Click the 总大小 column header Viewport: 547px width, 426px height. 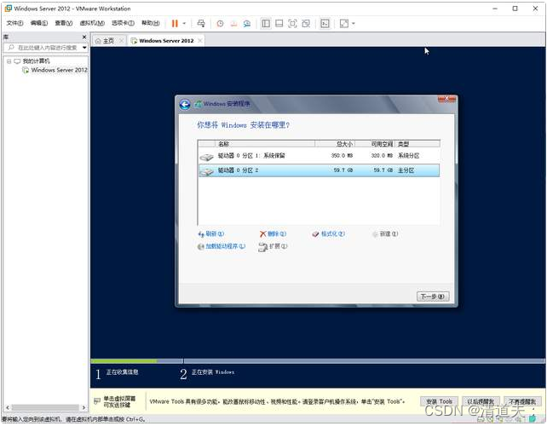(x=335, y=144)
